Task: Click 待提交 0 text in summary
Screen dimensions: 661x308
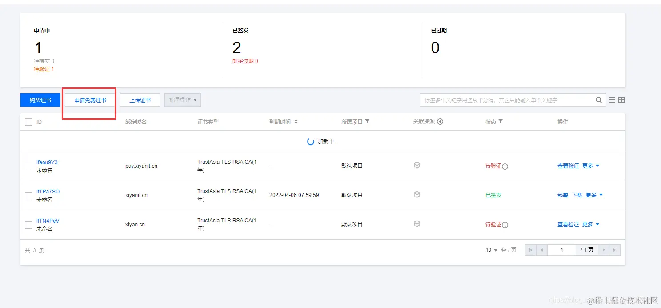Action: tap(44, 61)
